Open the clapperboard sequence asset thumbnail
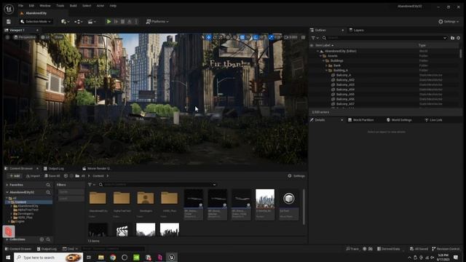 (x=122, y=230)
